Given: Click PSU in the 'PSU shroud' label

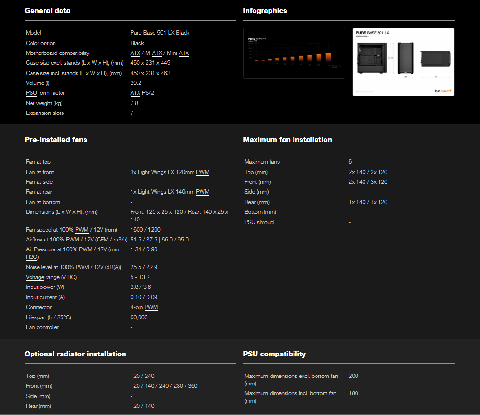Looking at the screenshot, I should tap(249, 222).
